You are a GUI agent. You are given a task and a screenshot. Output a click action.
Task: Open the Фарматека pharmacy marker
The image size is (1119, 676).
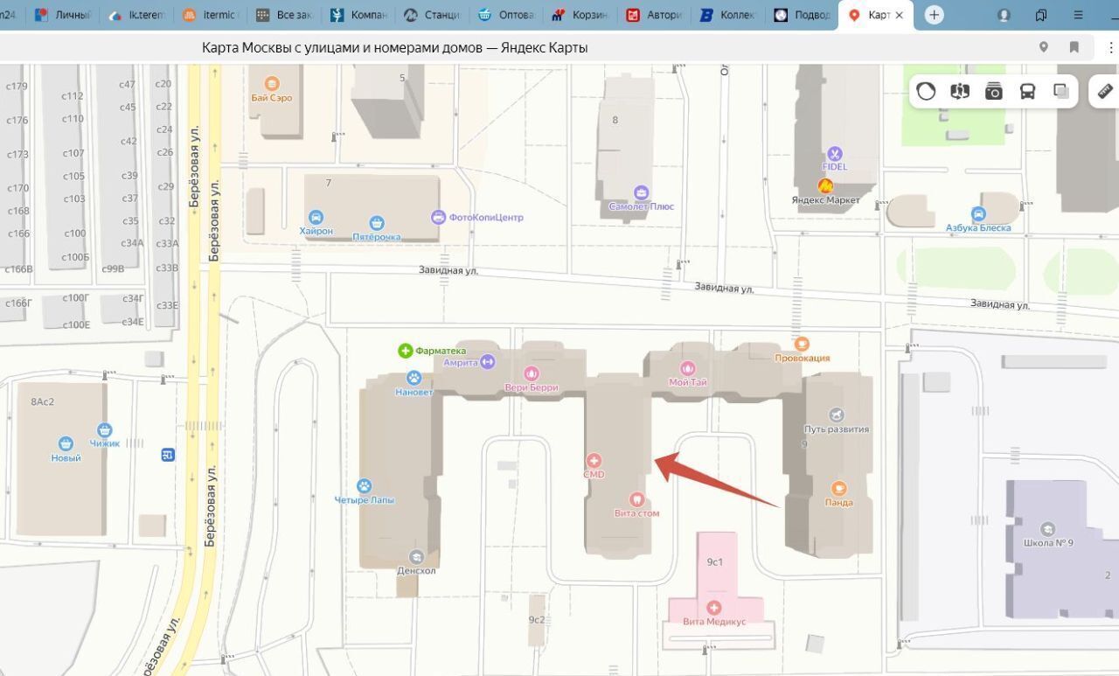pyautogui.click(x=405, y=351)
